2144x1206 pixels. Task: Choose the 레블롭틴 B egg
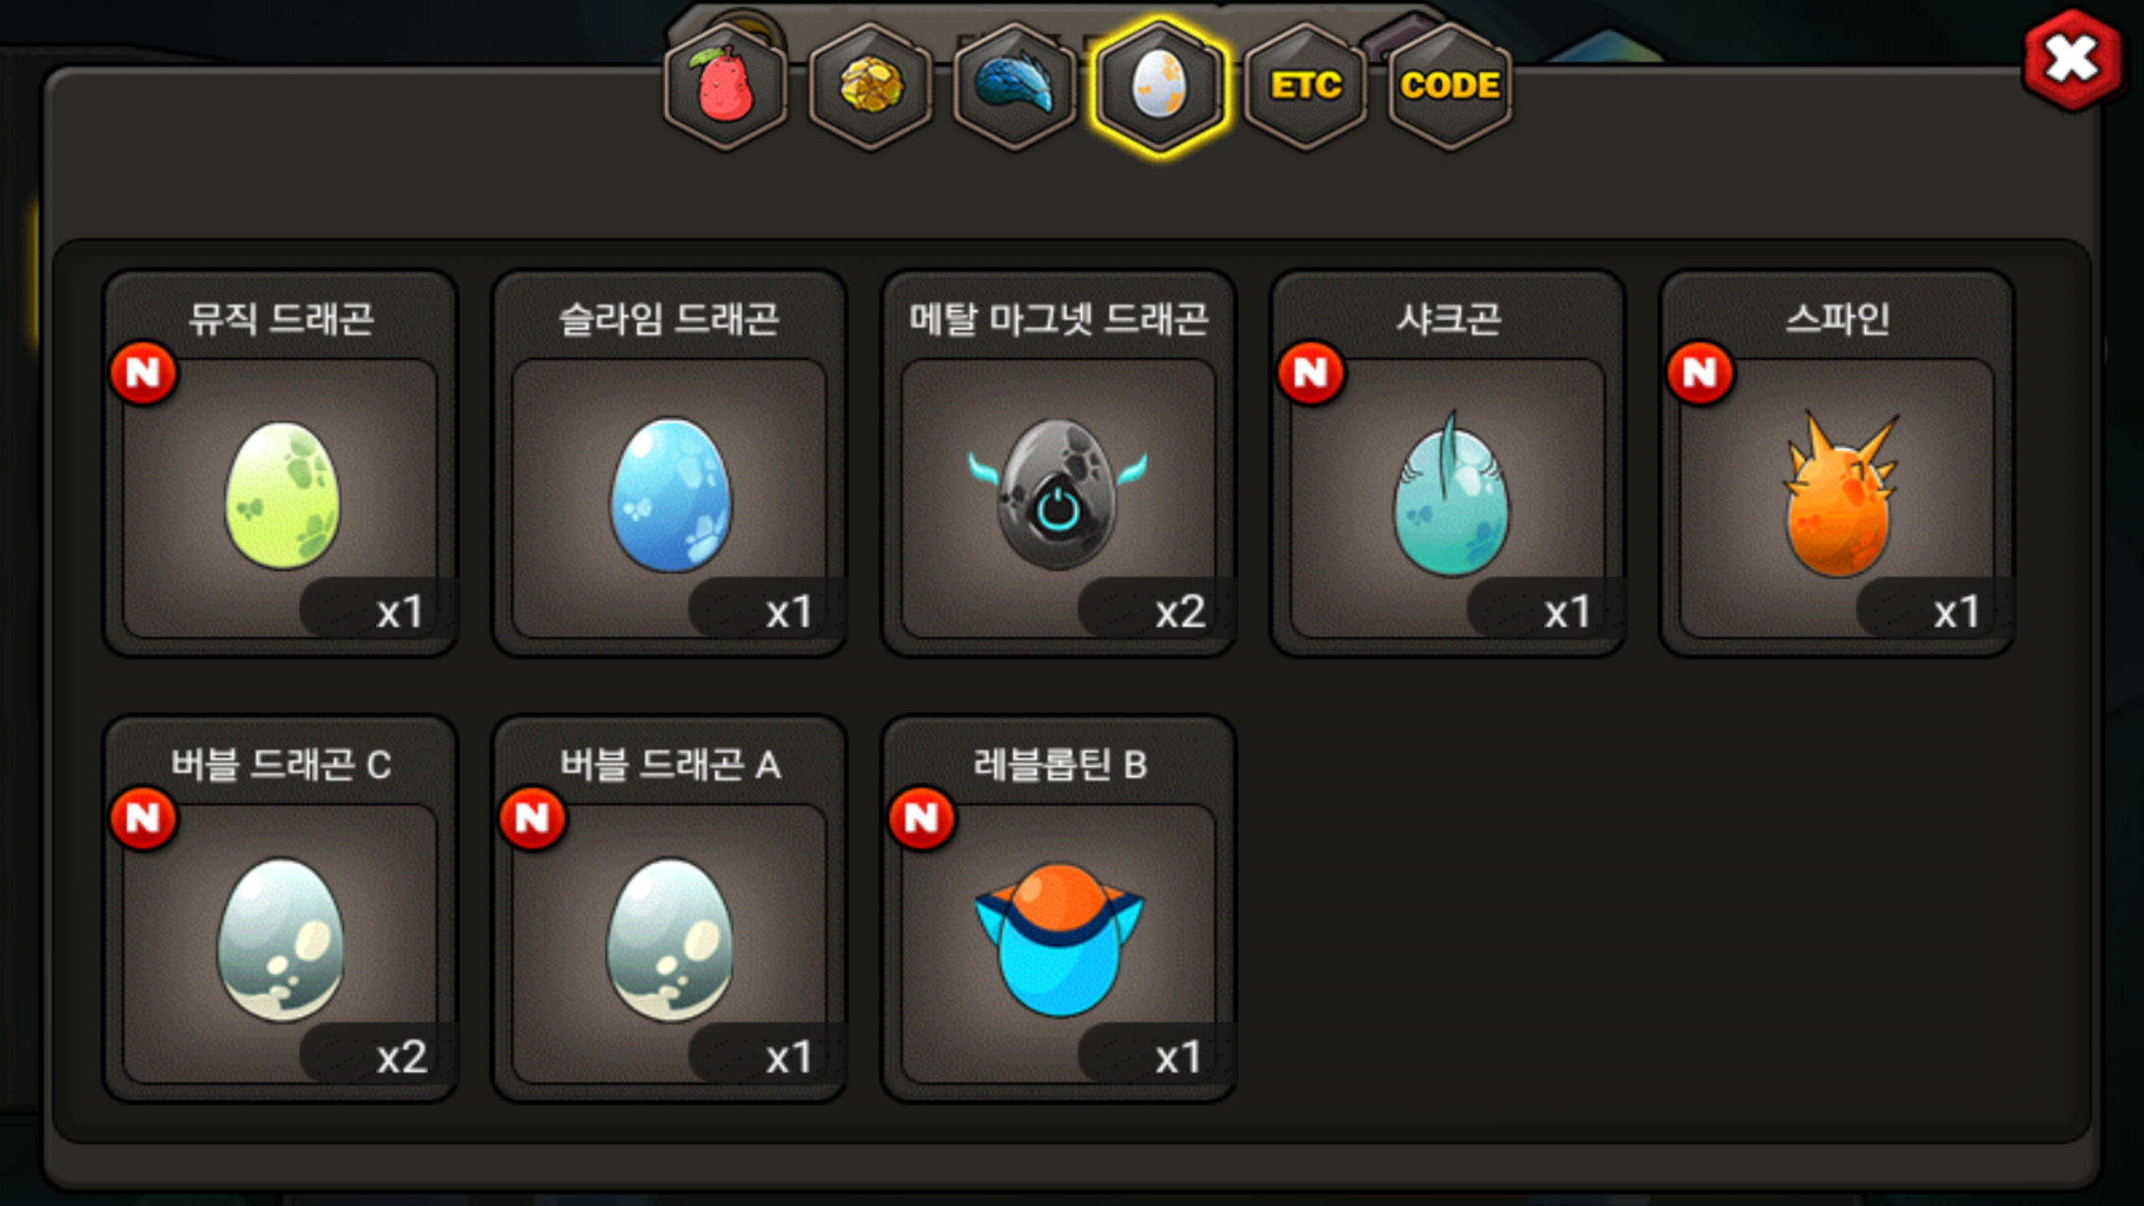(x=1059, y=942)
